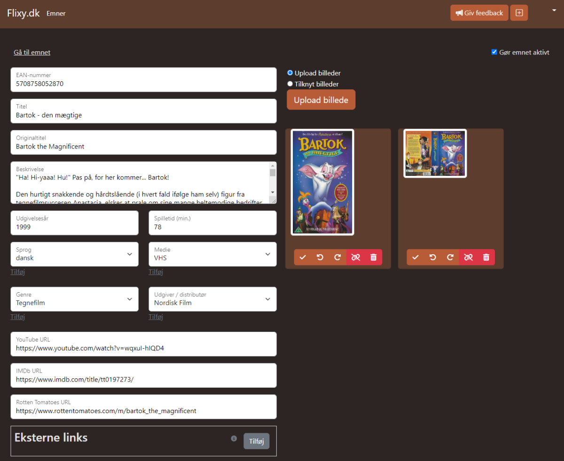Follow the Gå til emnet link
The height and width of the screenshot is (461, 564).
click(32, 52)
